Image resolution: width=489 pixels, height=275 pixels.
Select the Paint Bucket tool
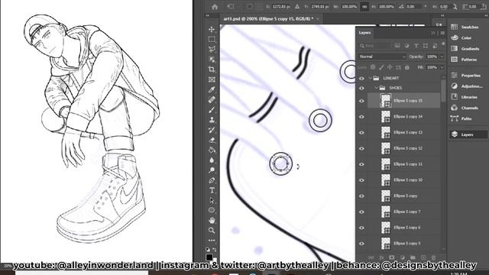[x=212, y=150]
